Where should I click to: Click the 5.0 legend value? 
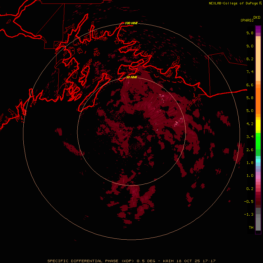click(x=250, y=111)
